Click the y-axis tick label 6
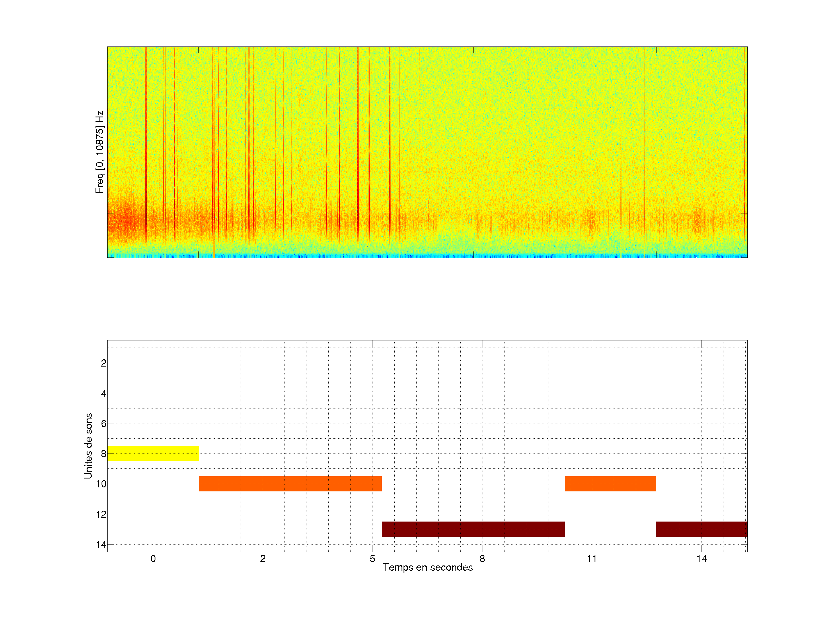The image size is (826, 620). click(104, 423)
